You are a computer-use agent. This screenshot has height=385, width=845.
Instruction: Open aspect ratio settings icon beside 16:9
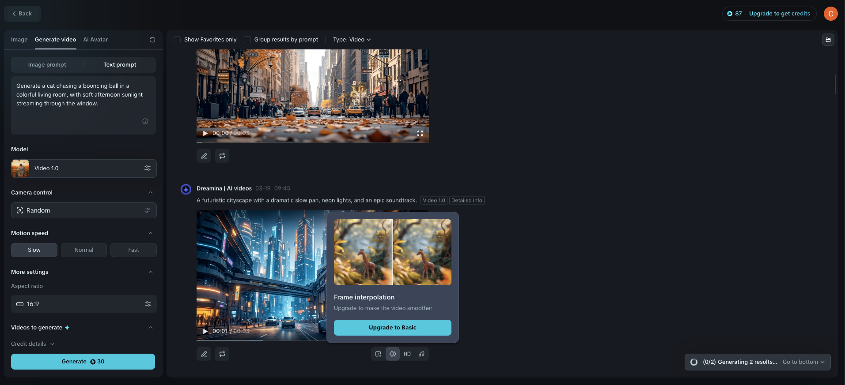(x=148, y=304)
